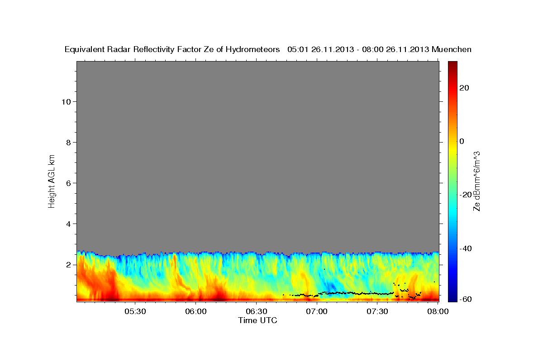Click the colorbar tick value '-60'
The height and width of the screenshot is (362, 543).
(465, 299)
